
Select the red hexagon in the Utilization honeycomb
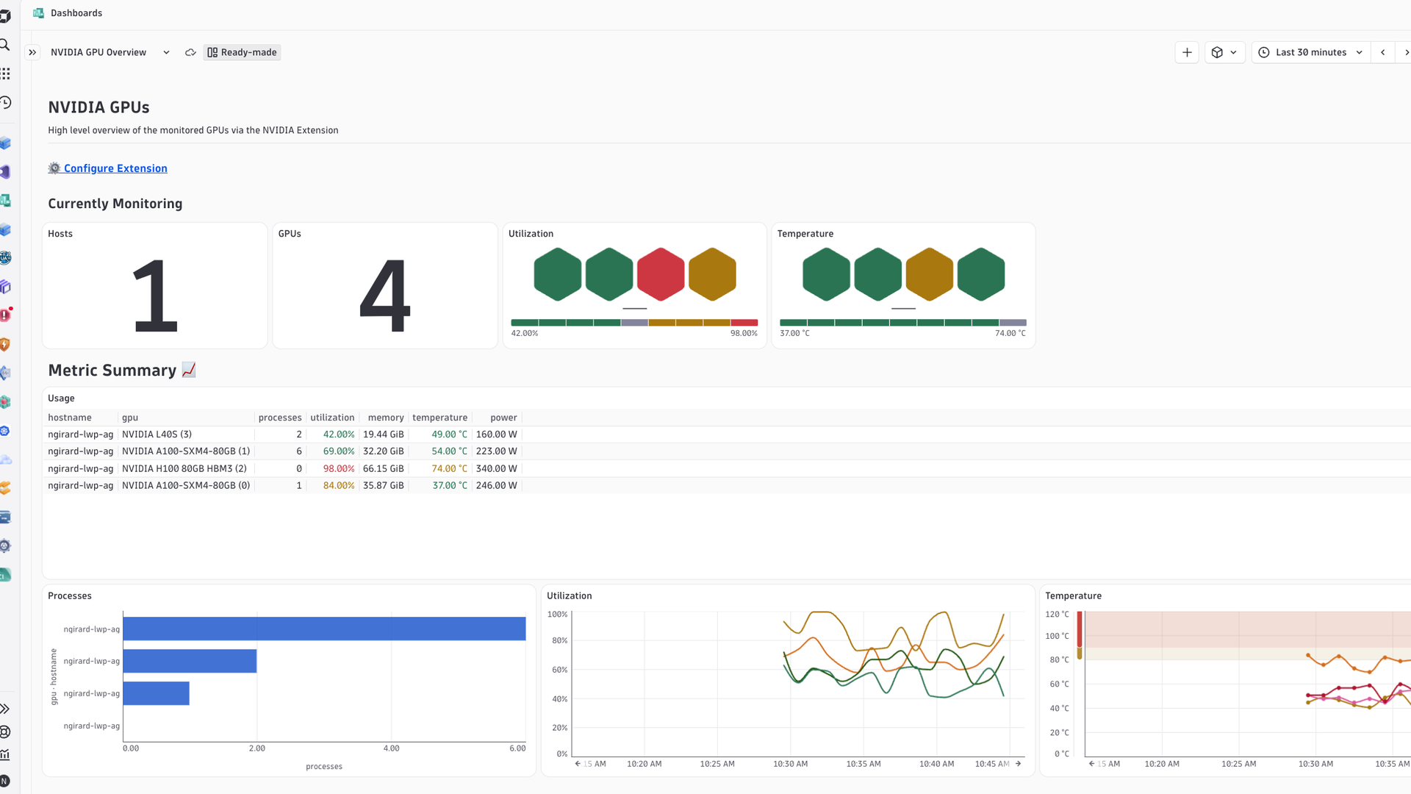(x=661, y=274)
